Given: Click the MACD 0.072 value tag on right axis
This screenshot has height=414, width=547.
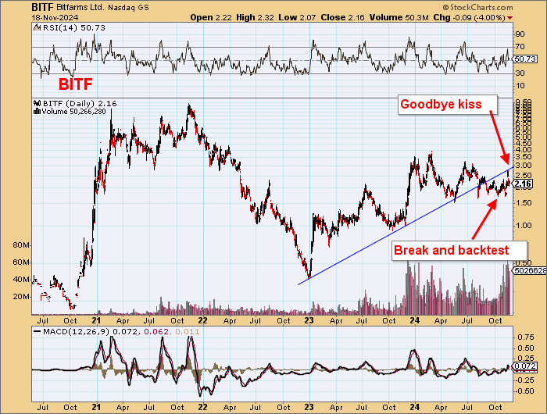Looking at the screenshot, I should point(527,366).
